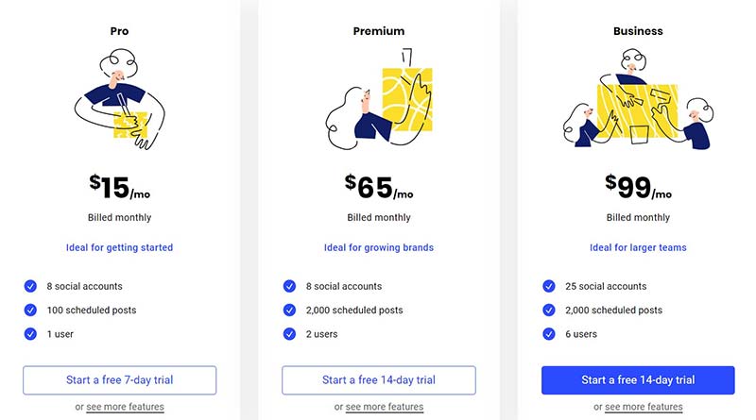
Task: Click checkmark icon next to 2 users
Action: point(289,333)
